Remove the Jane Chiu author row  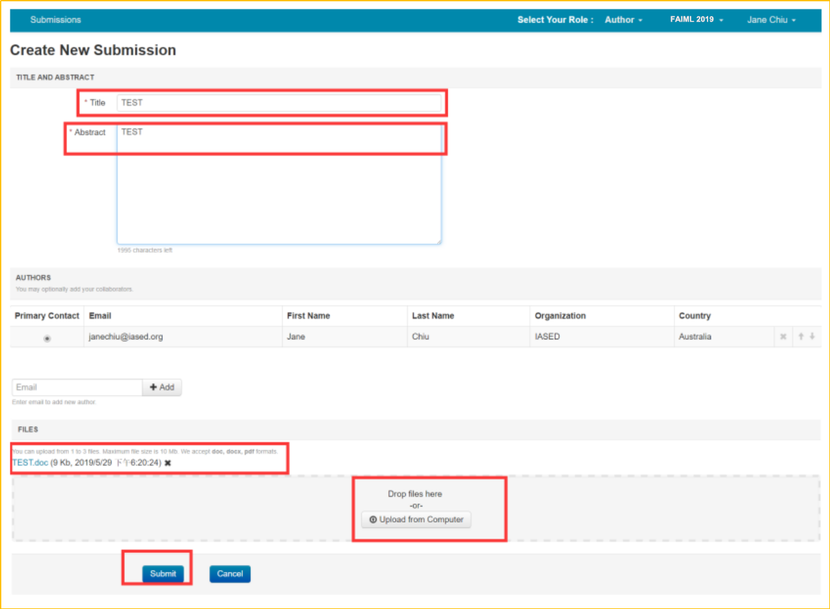tap(783, 337)
